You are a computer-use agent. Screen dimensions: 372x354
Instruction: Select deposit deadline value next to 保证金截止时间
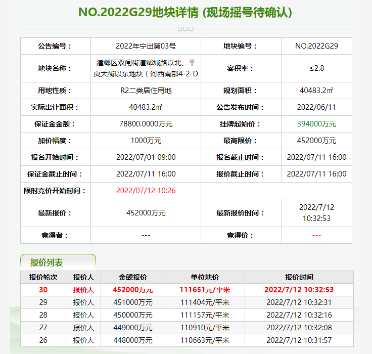146,174
